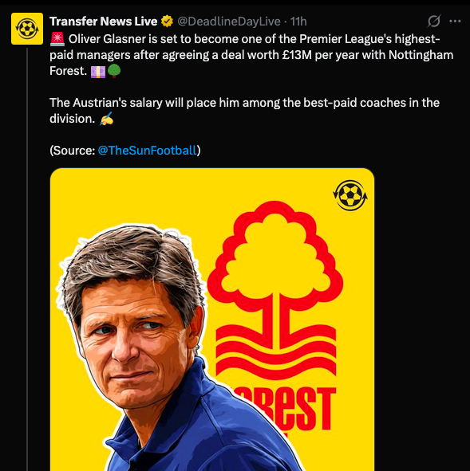
Task: Click the Grok explain-post icon
Action: (434, 22)
